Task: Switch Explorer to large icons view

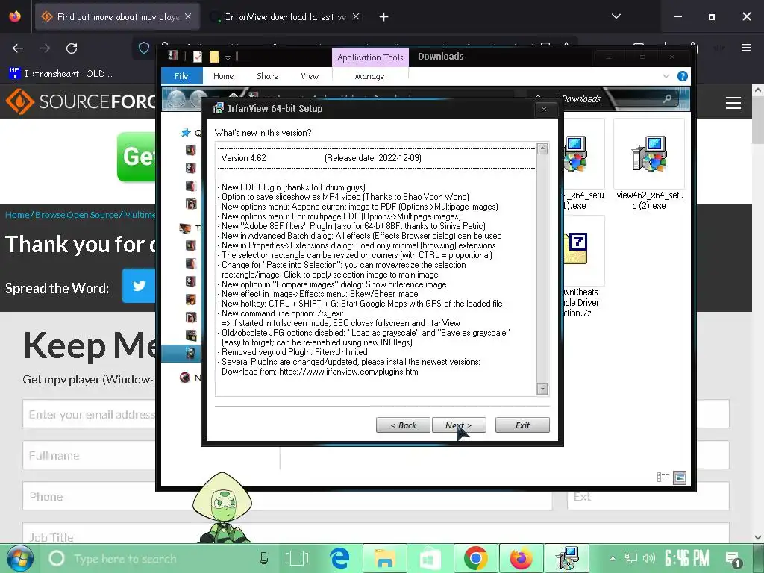Action: tap(679, 477)
